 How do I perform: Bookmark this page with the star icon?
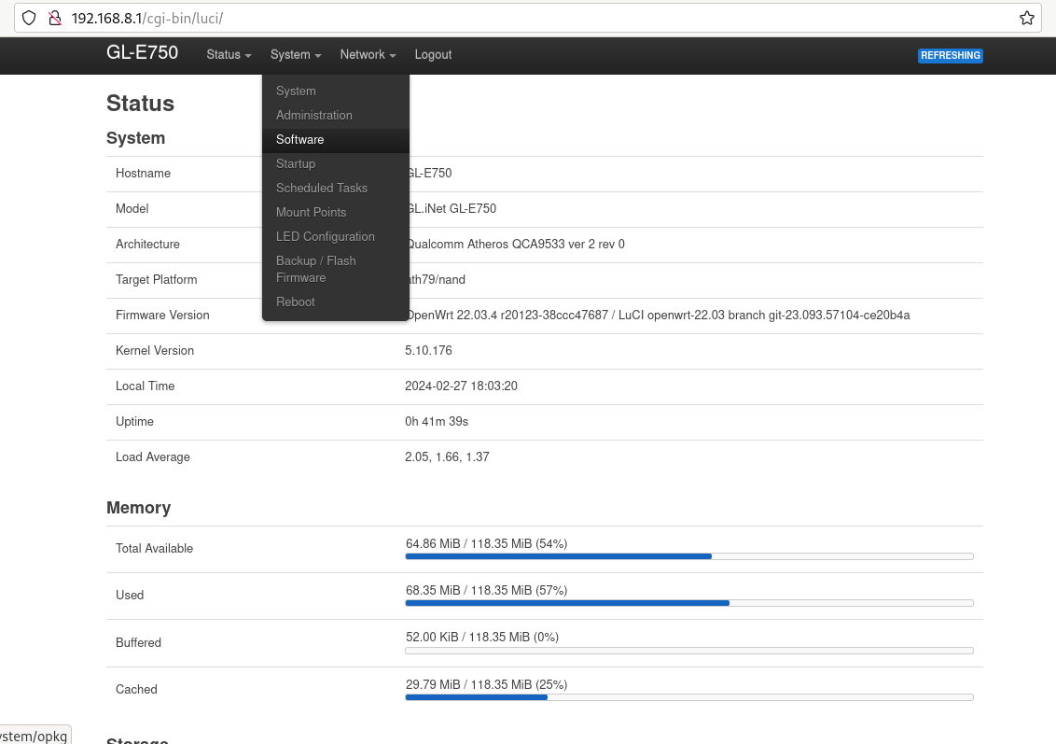coord(1026,18)
